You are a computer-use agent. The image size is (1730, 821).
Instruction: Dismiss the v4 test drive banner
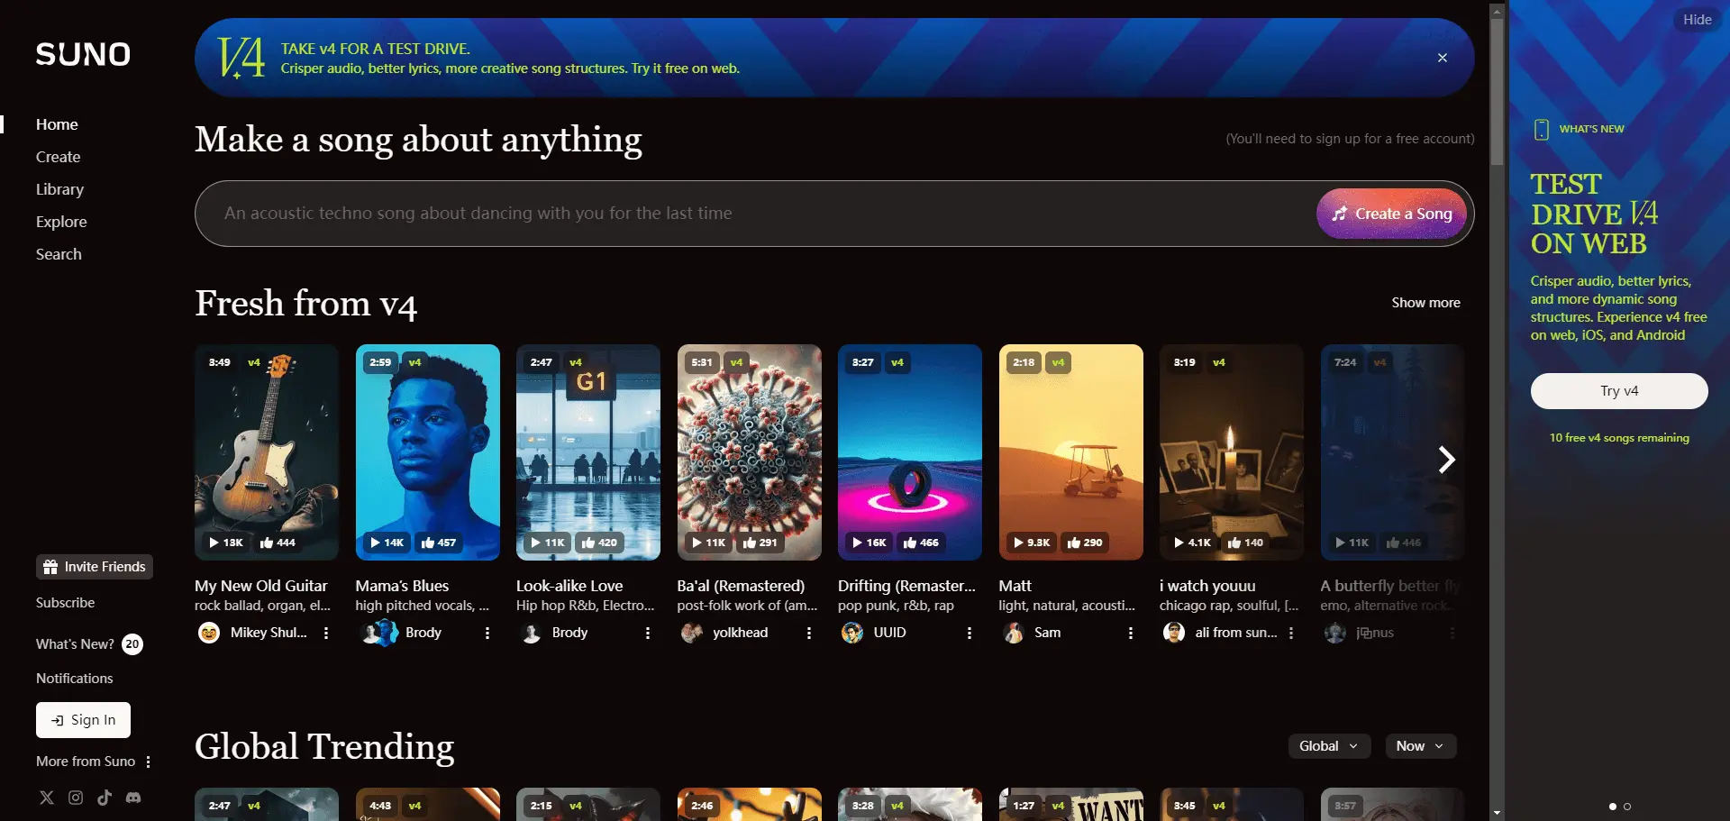1442,57
